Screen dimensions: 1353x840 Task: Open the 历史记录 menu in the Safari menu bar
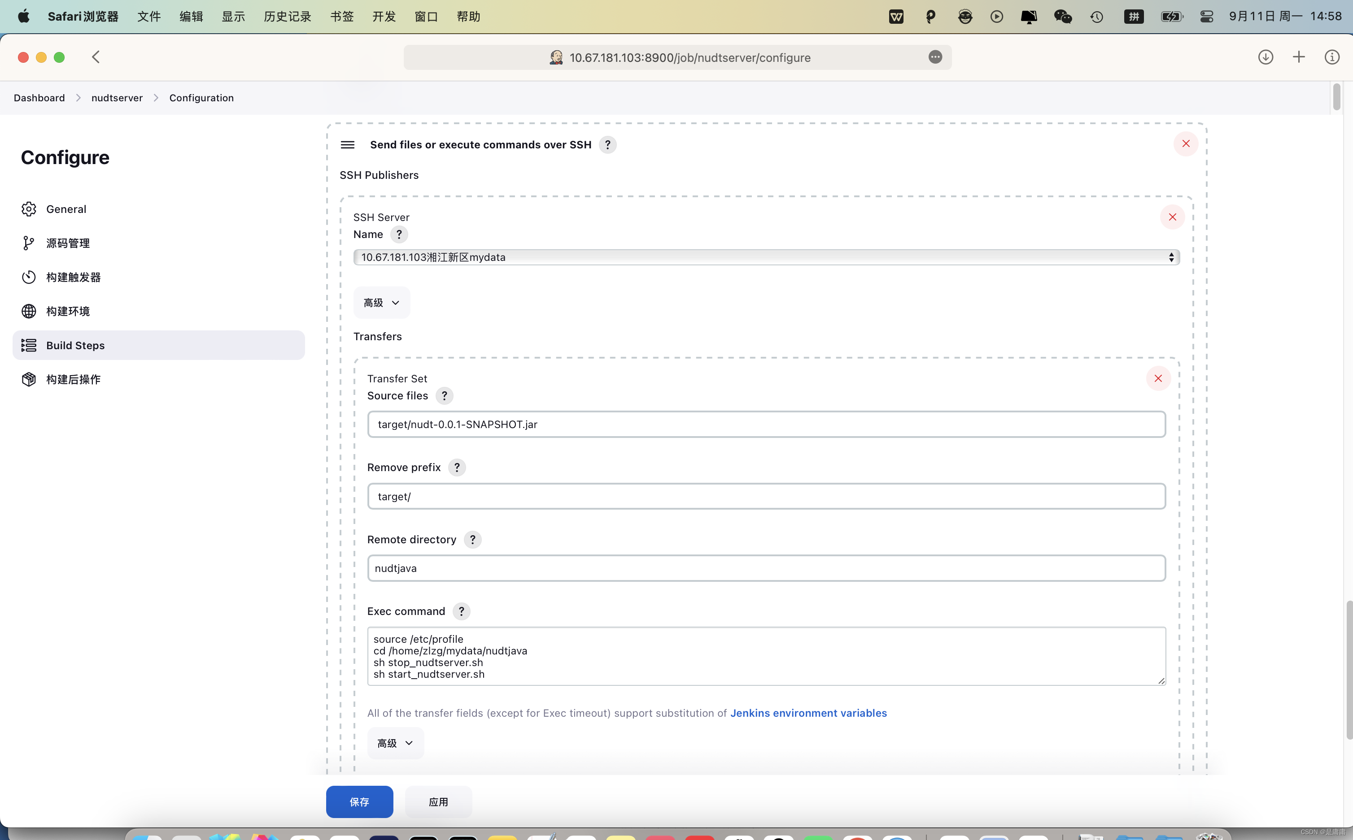287,17
